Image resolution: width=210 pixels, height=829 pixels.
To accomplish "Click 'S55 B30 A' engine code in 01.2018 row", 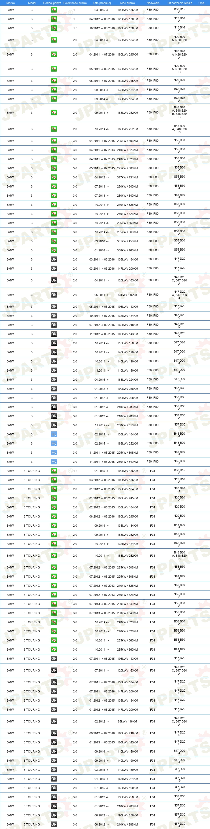I will (179, 250).
